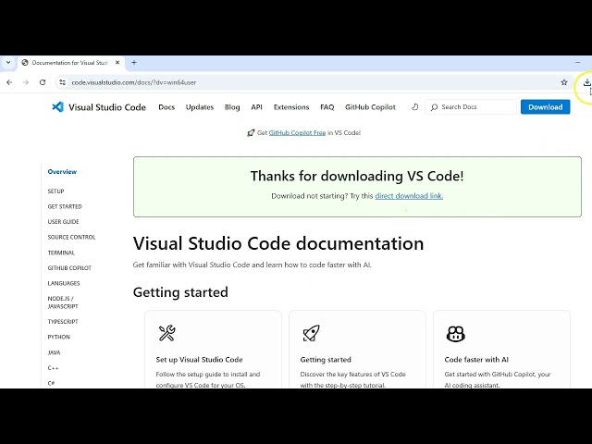
Task: Expand the NODE.JS / JAVASCRIPT sidebar section
Action: point(63,302)
